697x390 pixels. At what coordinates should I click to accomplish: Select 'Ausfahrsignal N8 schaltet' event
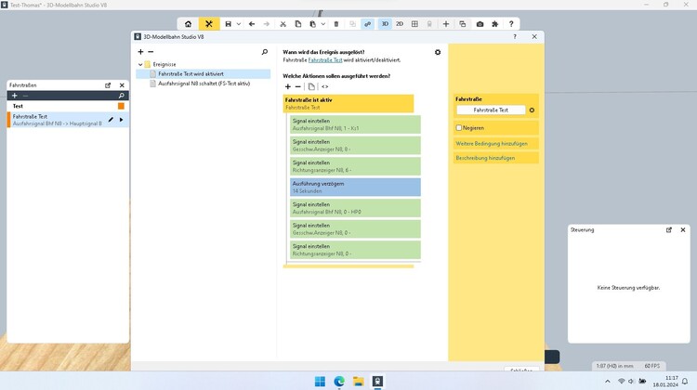(x=204, y=84)
